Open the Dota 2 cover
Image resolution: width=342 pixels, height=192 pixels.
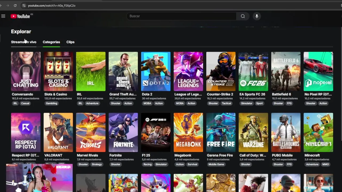click(x=156, y=71)
